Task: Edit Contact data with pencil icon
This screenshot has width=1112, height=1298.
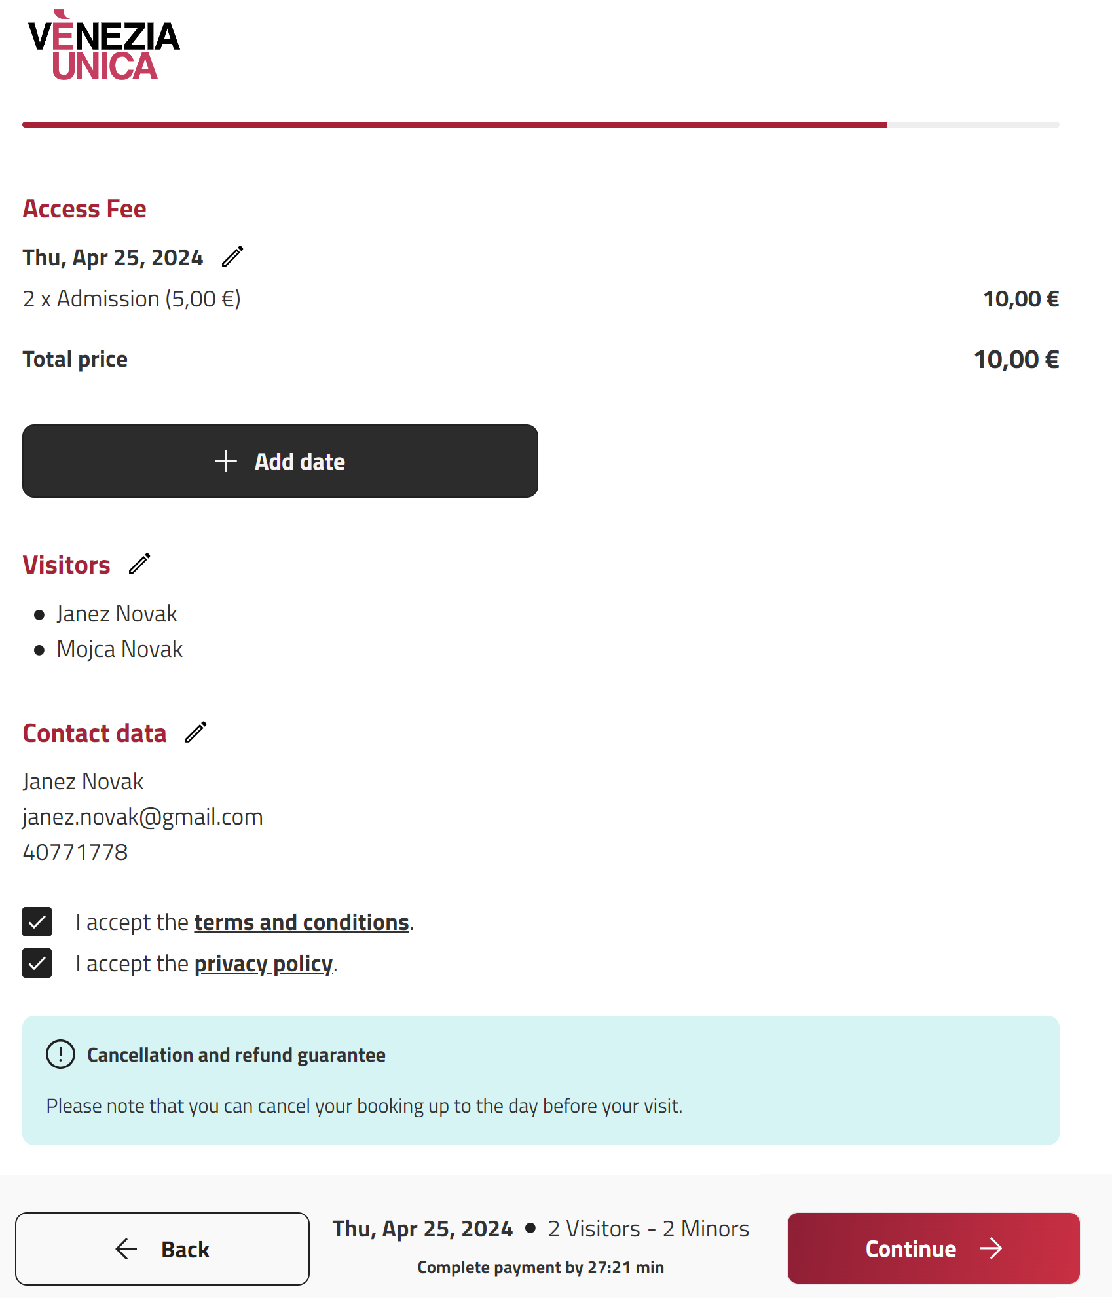Action: pos(196,732)
